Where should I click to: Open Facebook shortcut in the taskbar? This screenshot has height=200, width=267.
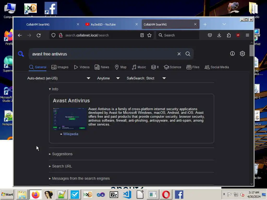pyautogui.click(x=179, y=195)
